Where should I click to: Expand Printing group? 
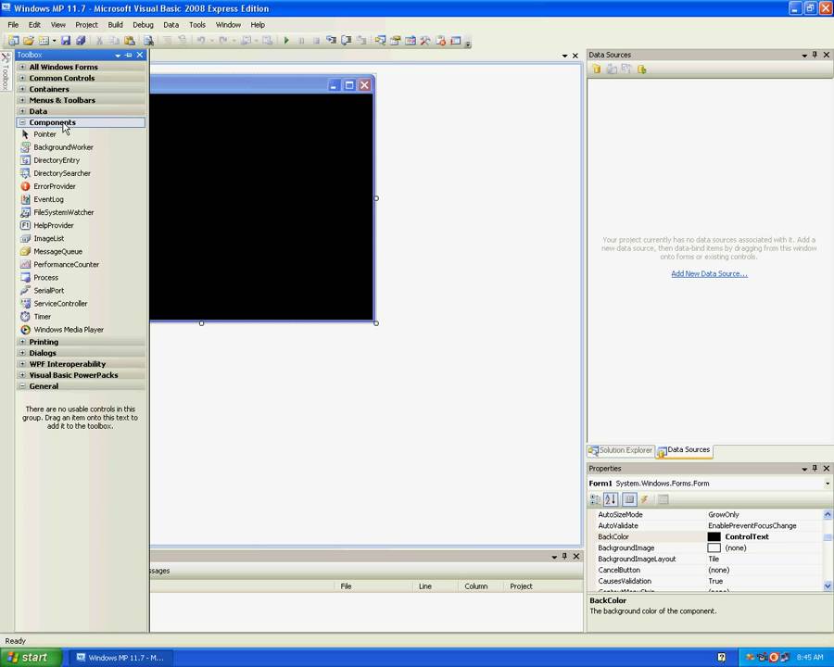(x=22, y=342)
